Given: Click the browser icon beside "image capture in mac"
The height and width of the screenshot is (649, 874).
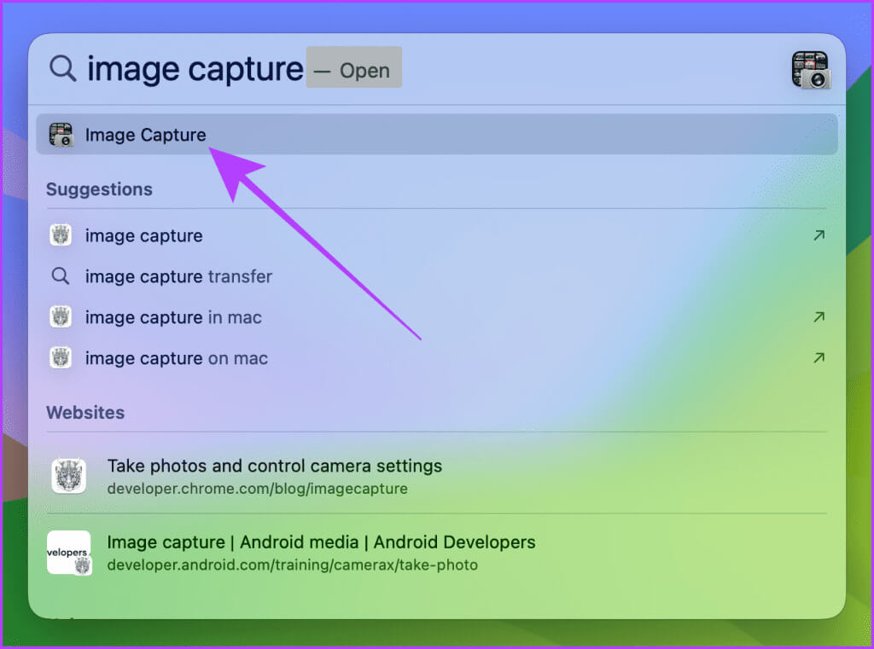Looking at the screenshot, I should point(61,317).
